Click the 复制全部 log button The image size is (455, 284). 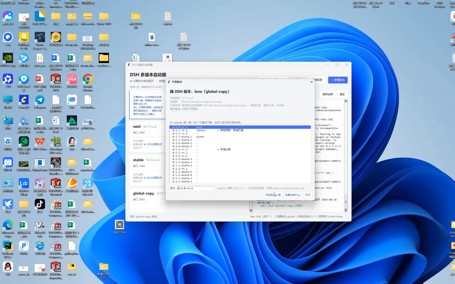[328, 94]
